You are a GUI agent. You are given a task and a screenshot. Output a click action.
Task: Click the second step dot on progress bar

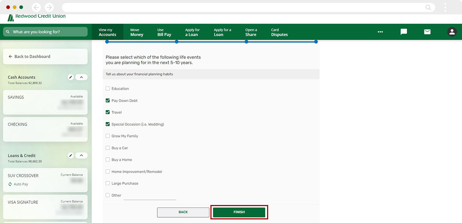pyautogui.click(x=176, y=42)
